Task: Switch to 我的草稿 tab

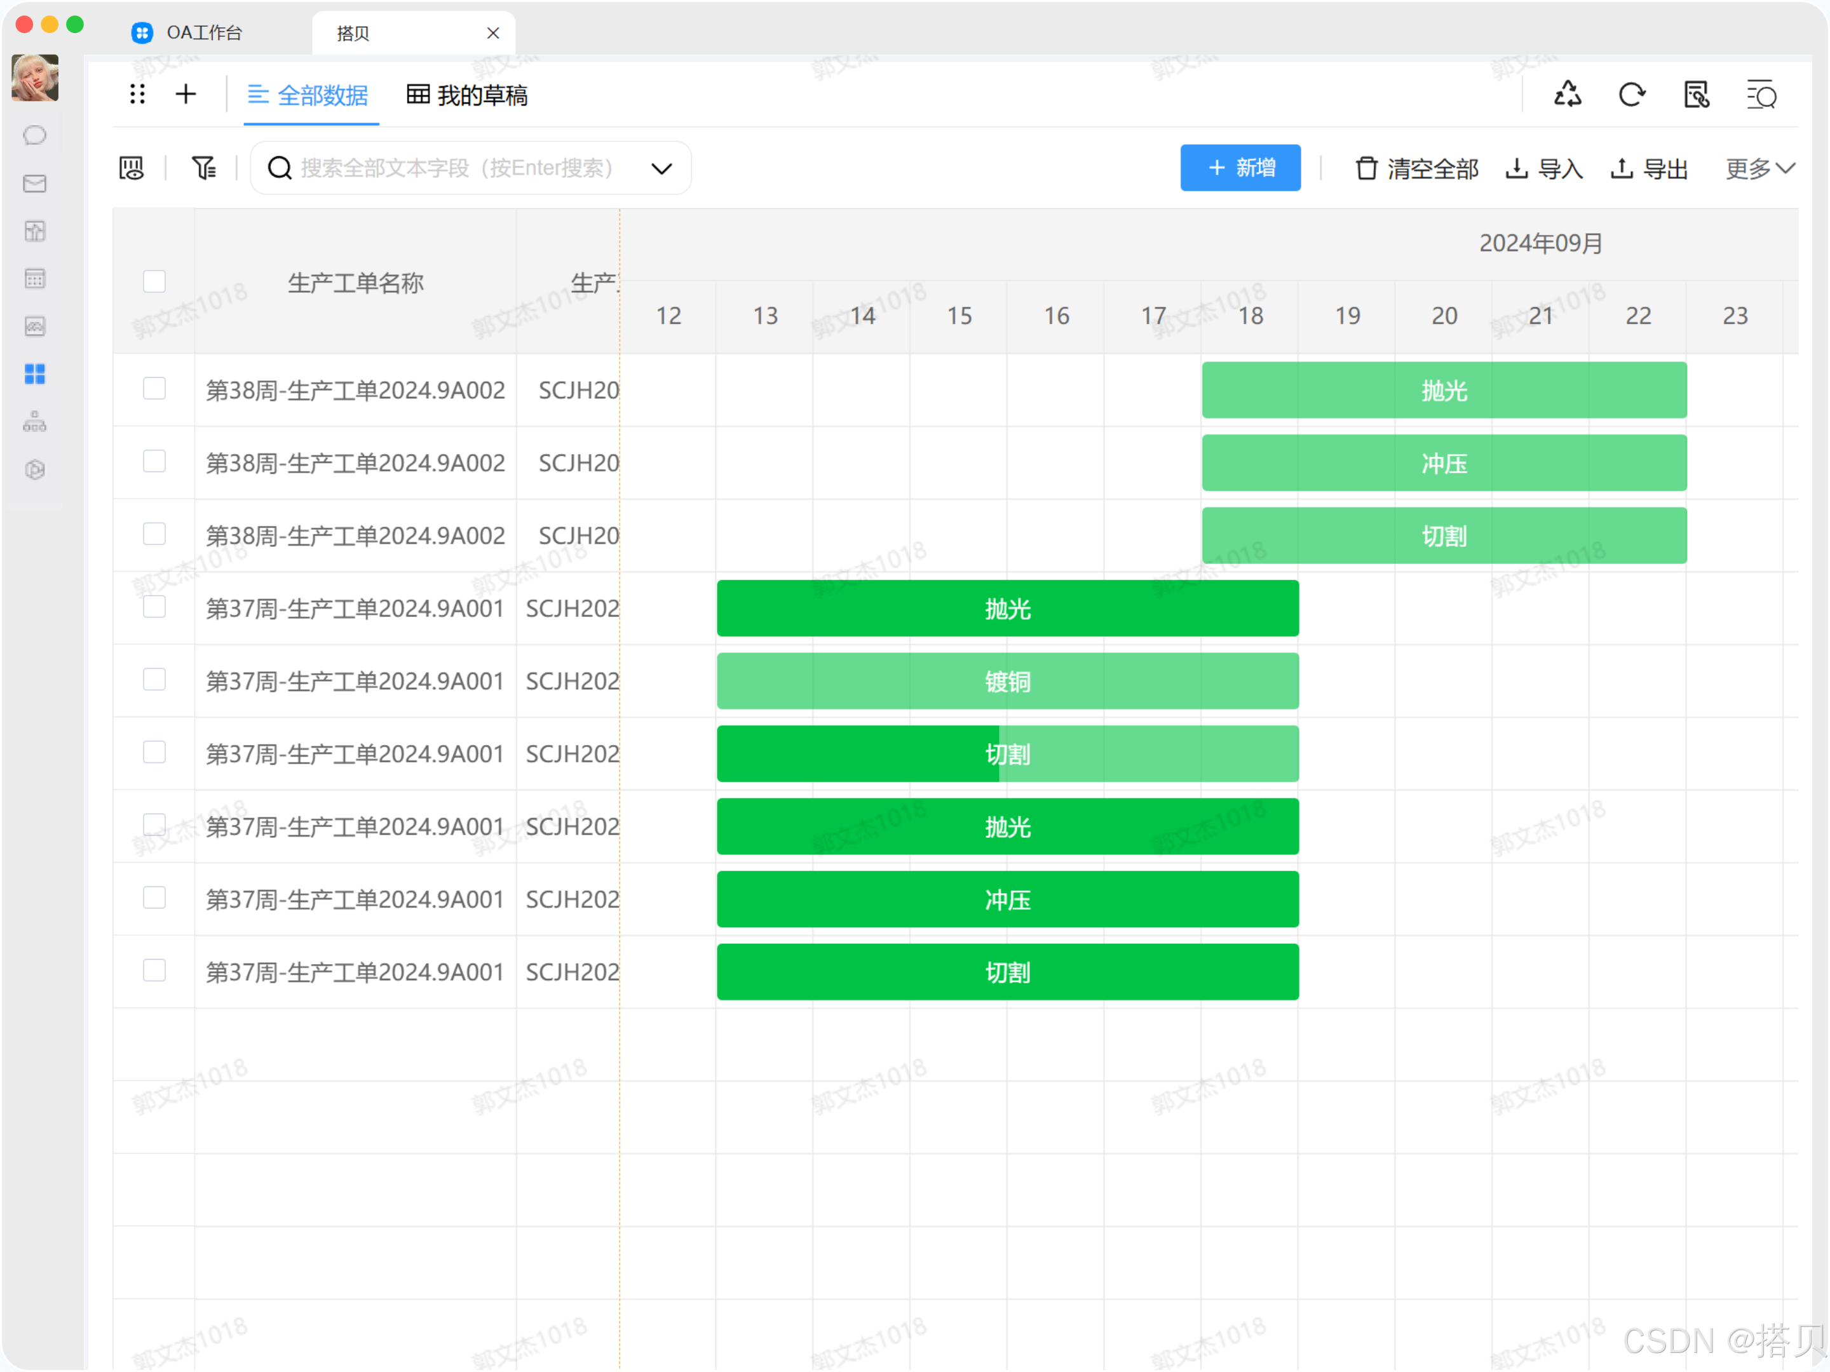Action: [x=468, y=96]
